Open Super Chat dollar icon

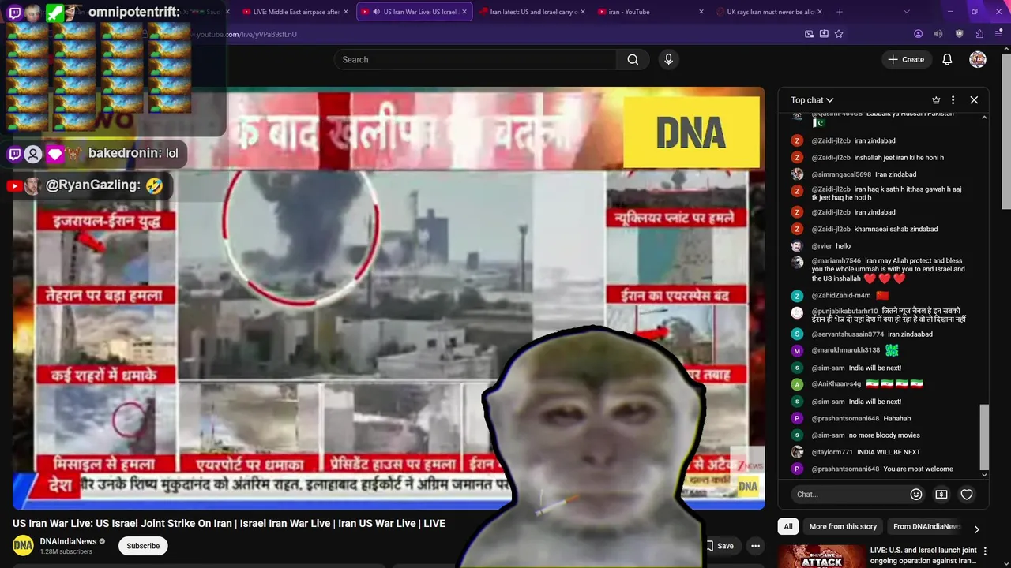pyautogui.click(x=941, y=495)
